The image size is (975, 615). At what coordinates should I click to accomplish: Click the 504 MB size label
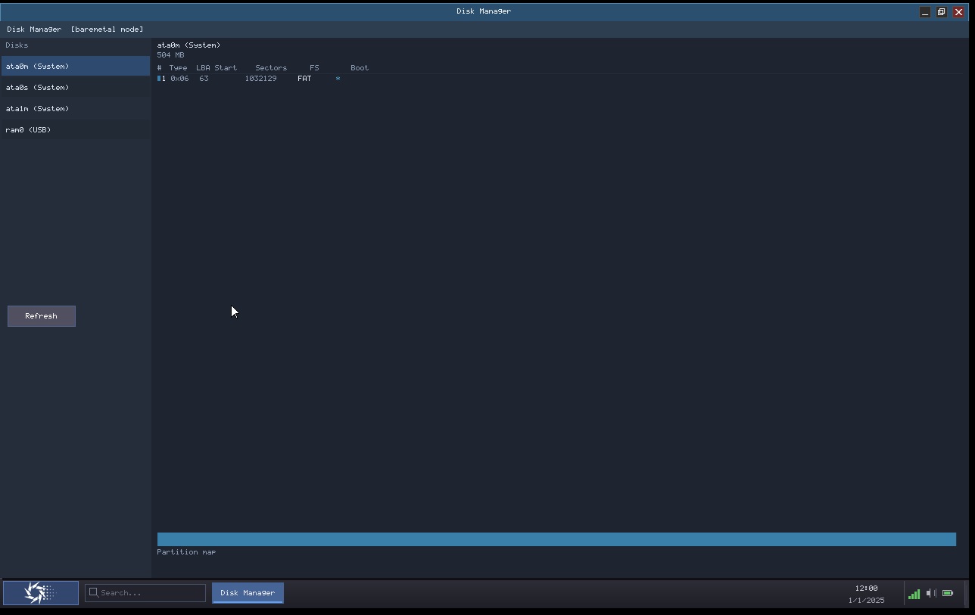[170, 55]
